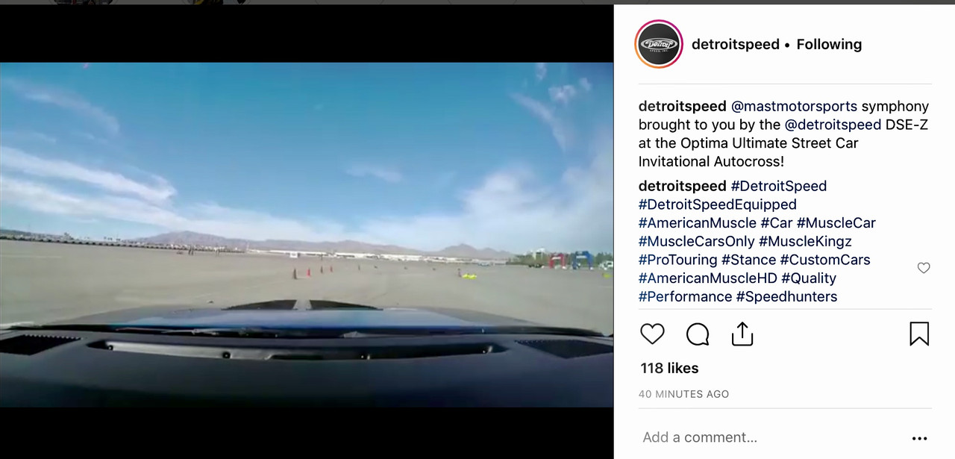
Task: View the 118 likes list
Action: pos(669,368)
